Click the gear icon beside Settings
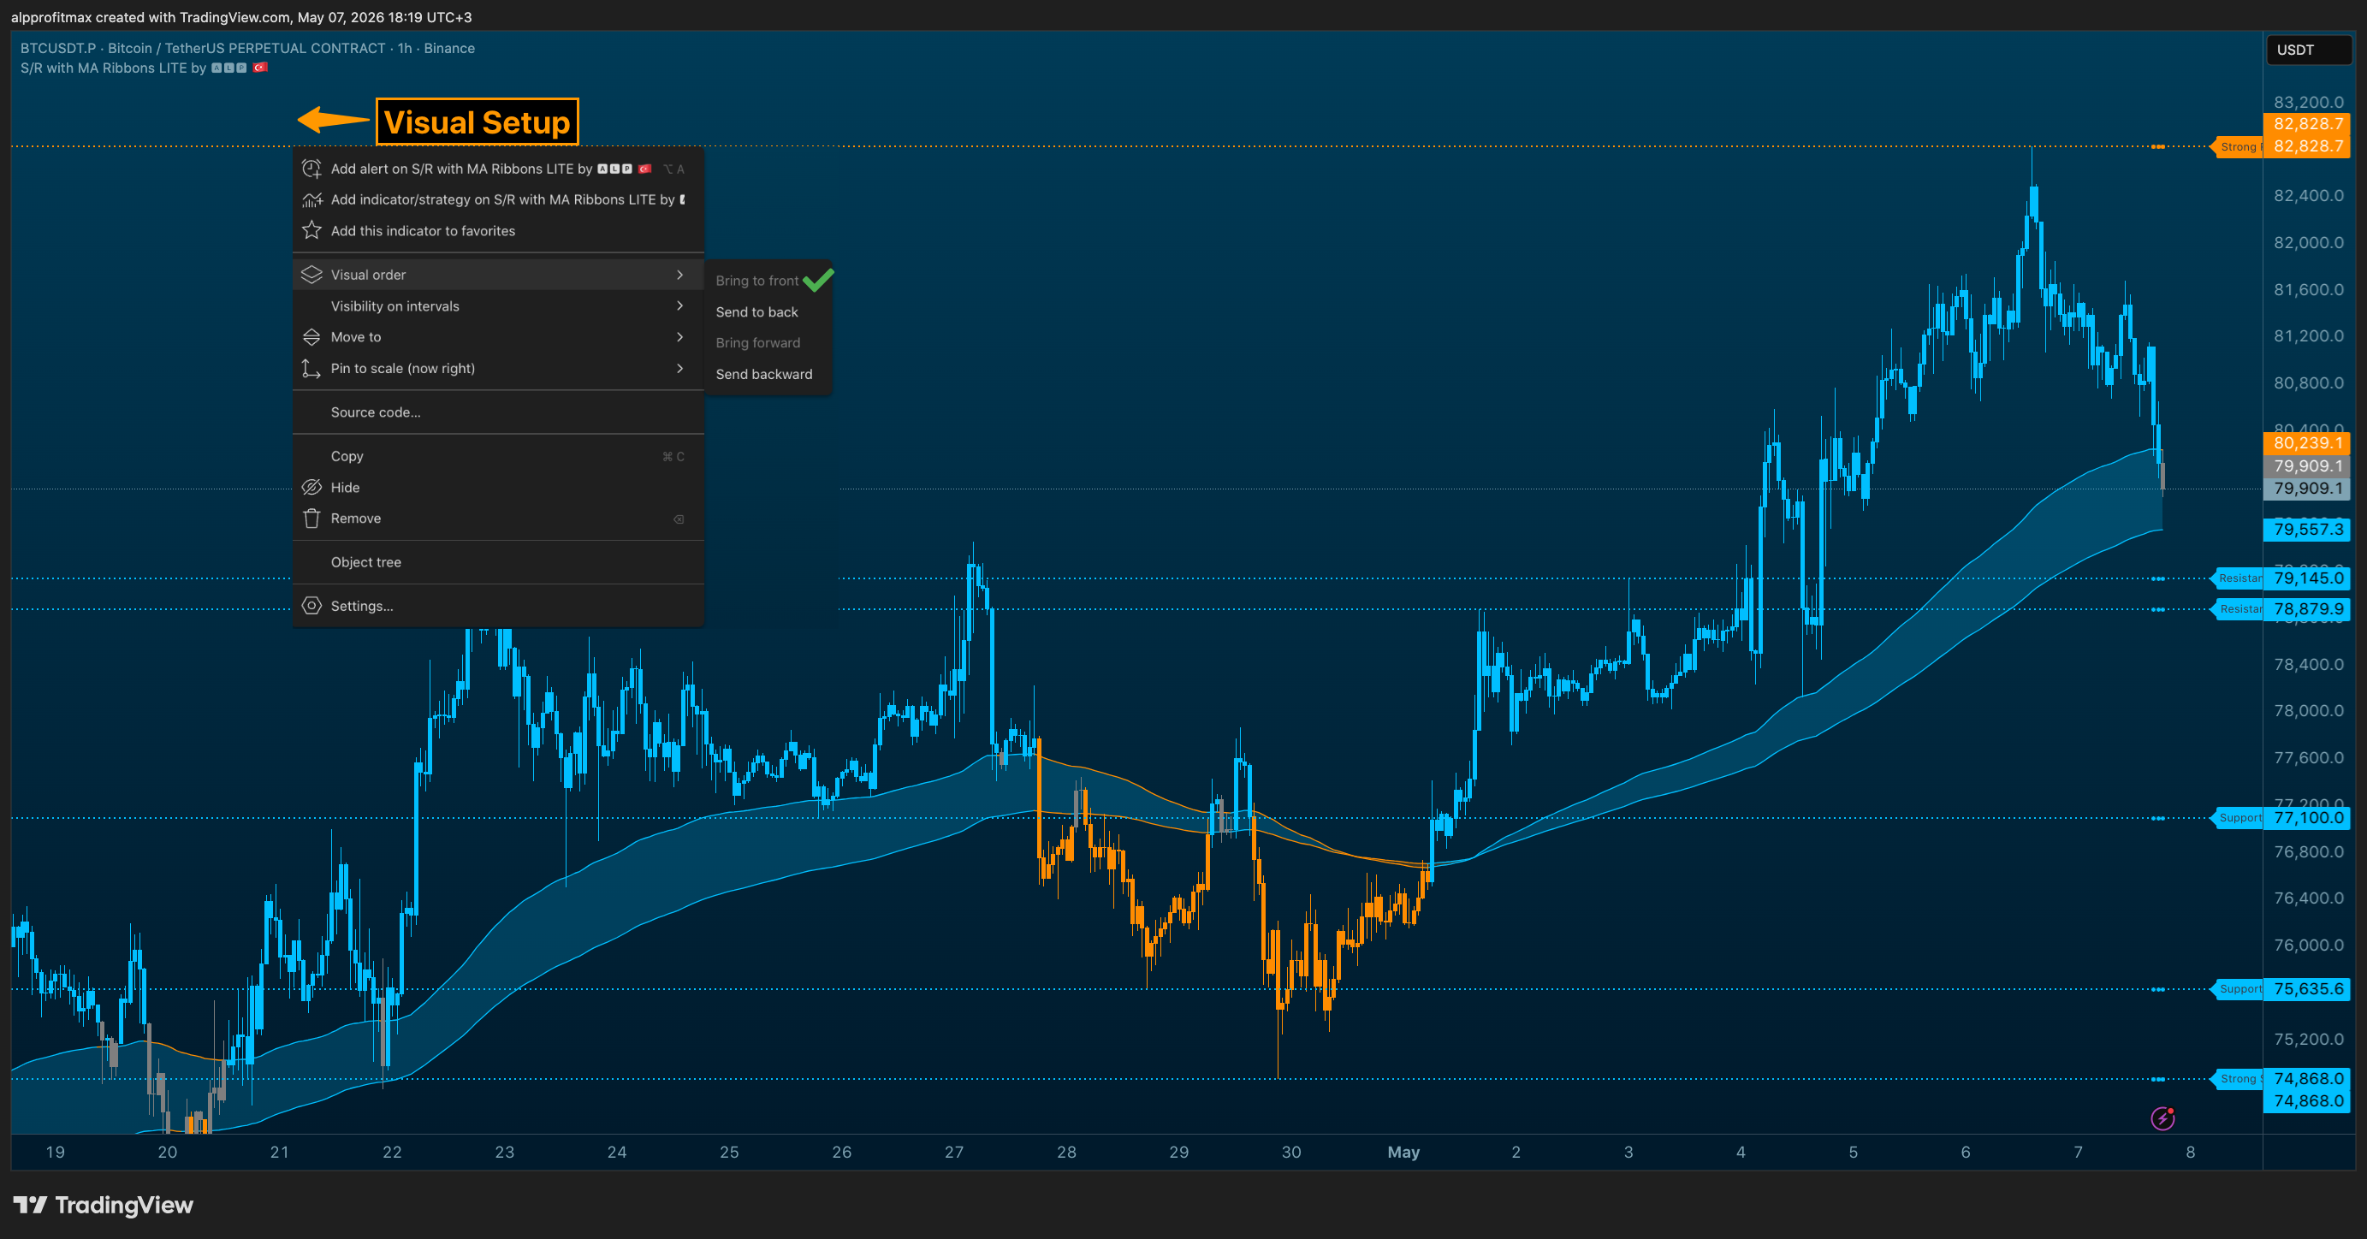 click(x=311, y=606)
